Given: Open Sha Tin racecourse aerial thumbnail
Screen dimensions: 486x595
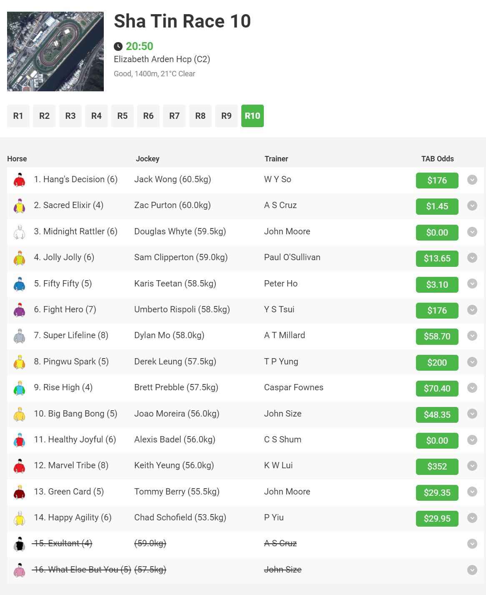Looking at the screenshot, I should 55,51.
